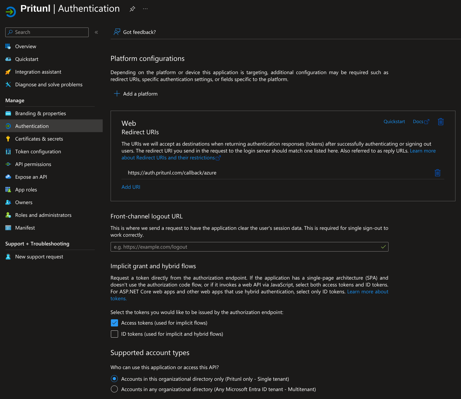Click the New support request person icon

click(8, 257)
